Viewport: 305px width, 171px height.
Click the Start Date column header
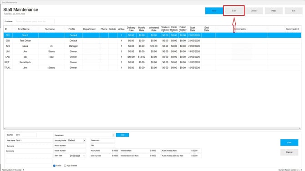pos(193,29)
